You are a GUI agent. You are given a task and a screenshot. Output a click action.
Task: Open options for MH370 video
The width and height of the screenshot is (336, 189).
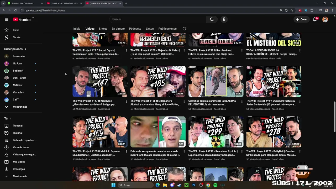300,51
